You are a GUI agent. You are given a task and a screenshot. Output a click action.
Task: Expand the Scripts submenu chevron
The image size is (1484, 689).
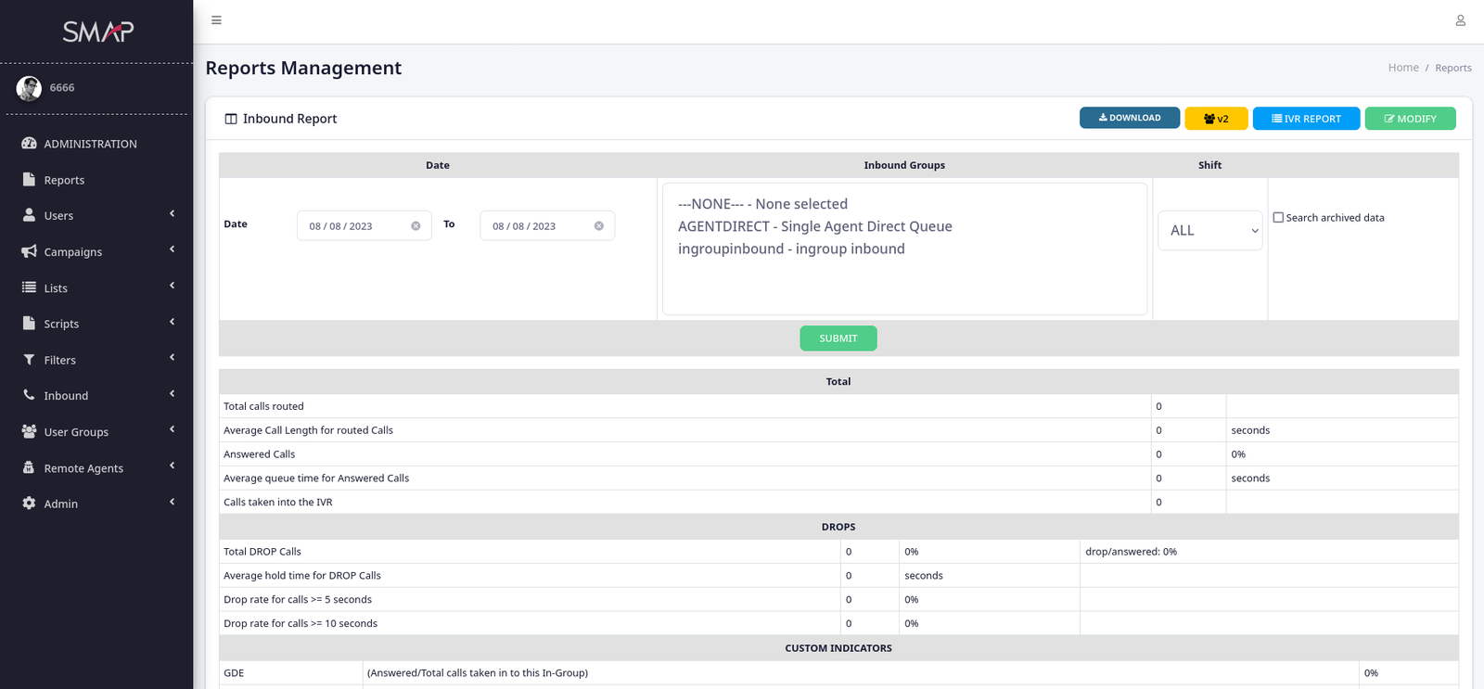tap(173, 322)
